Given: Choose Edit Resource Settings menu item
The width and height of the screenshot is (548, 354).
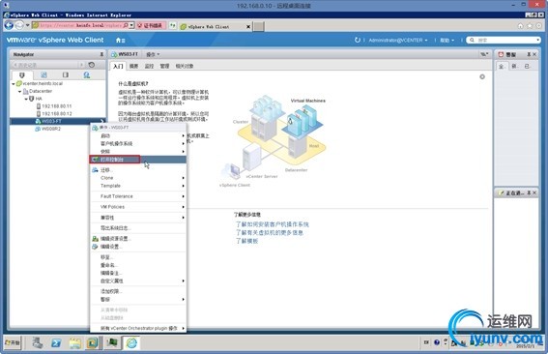Looking at the screenshot, I should click(x=138, y=239).
